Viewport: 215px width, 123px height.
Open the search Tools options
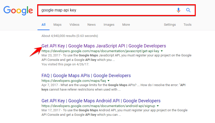click(187, 25)
